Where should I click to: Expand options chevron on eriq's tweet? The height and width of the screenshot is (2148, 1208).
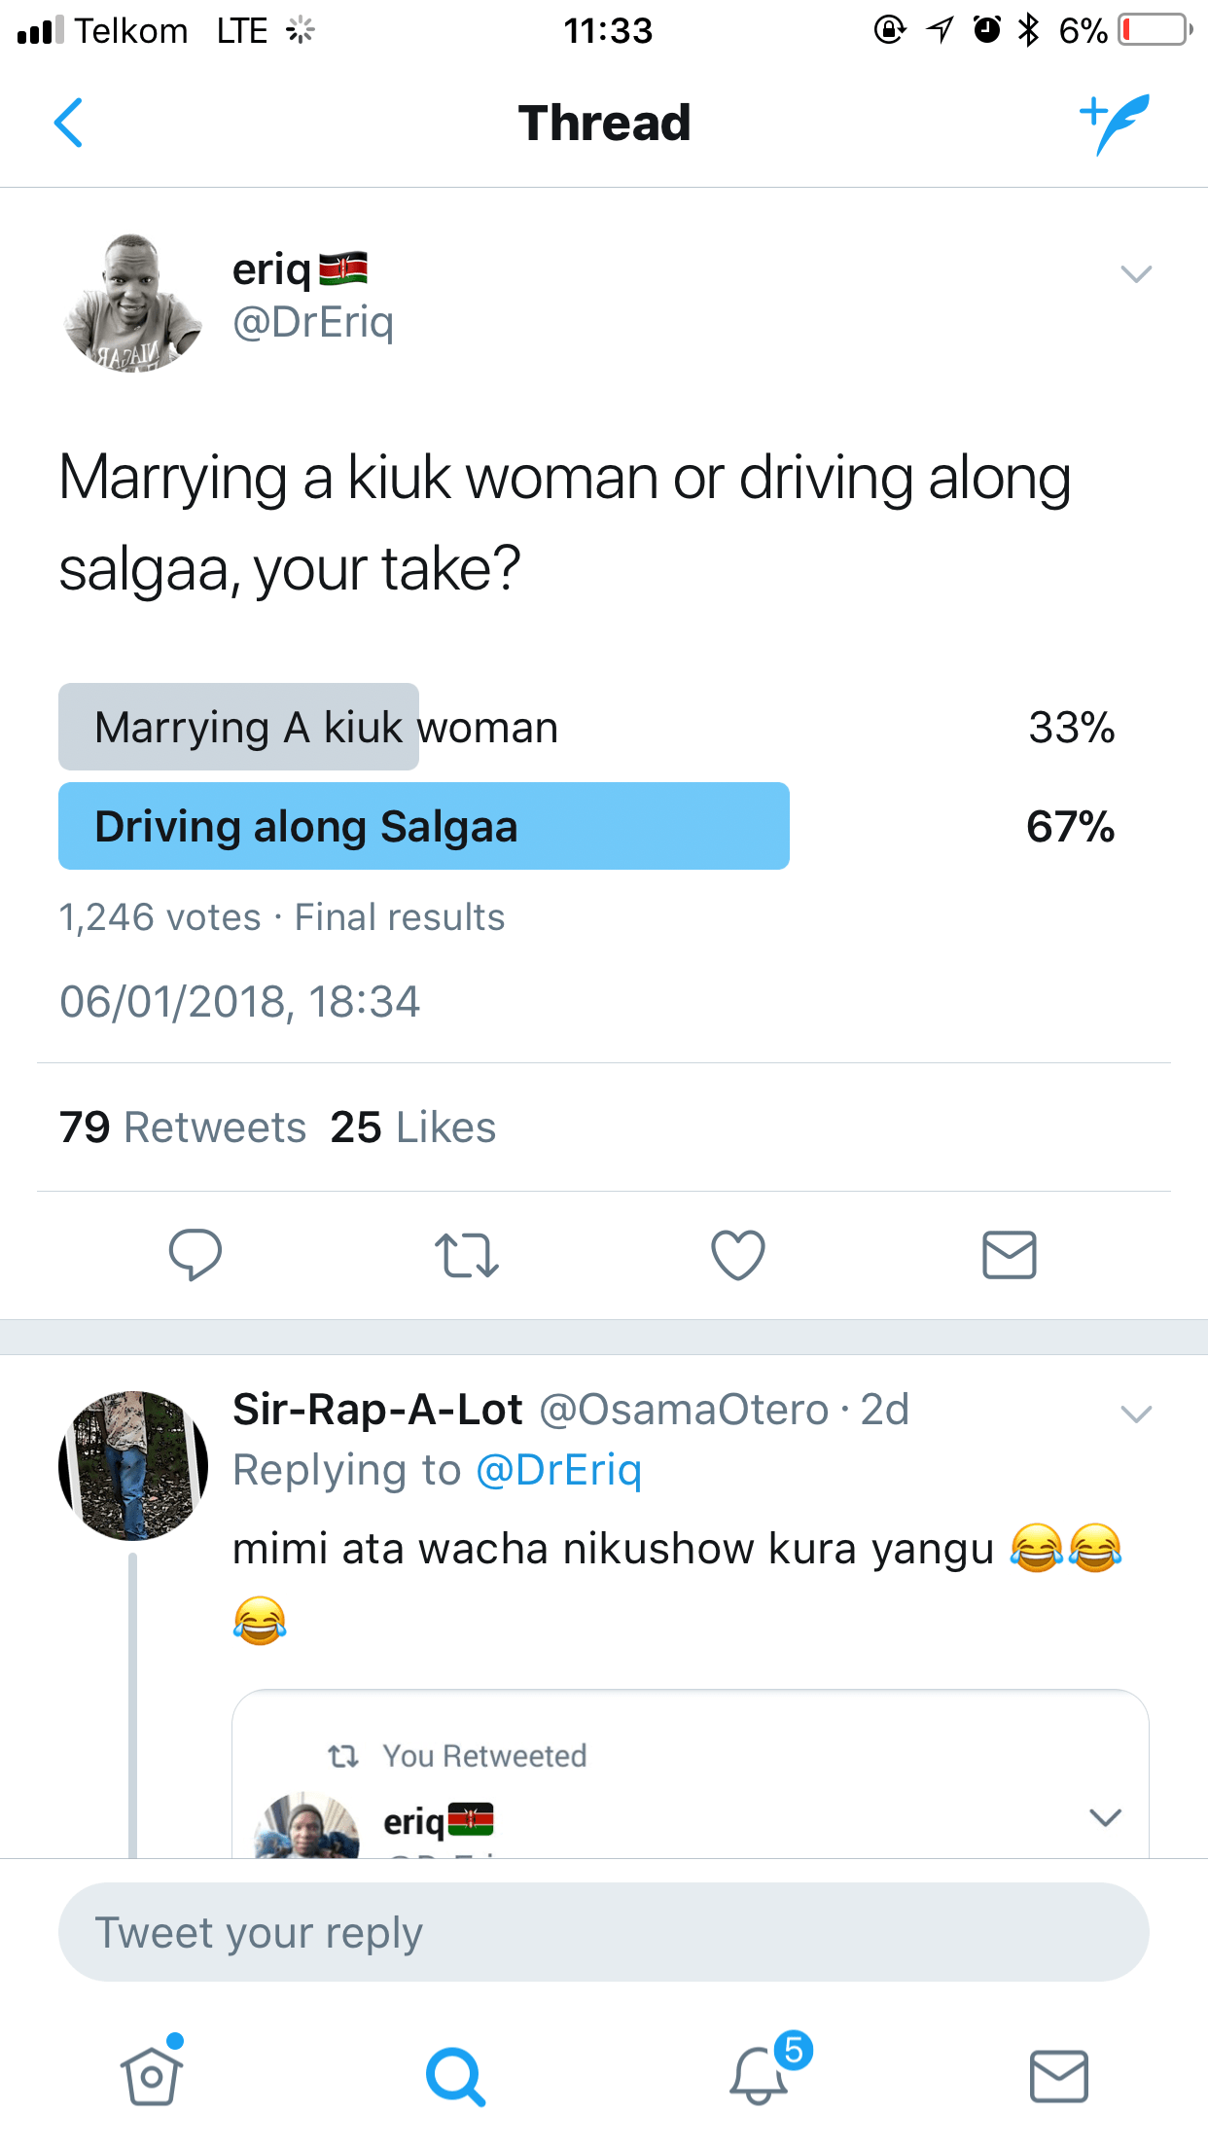tap(1136, 274)
